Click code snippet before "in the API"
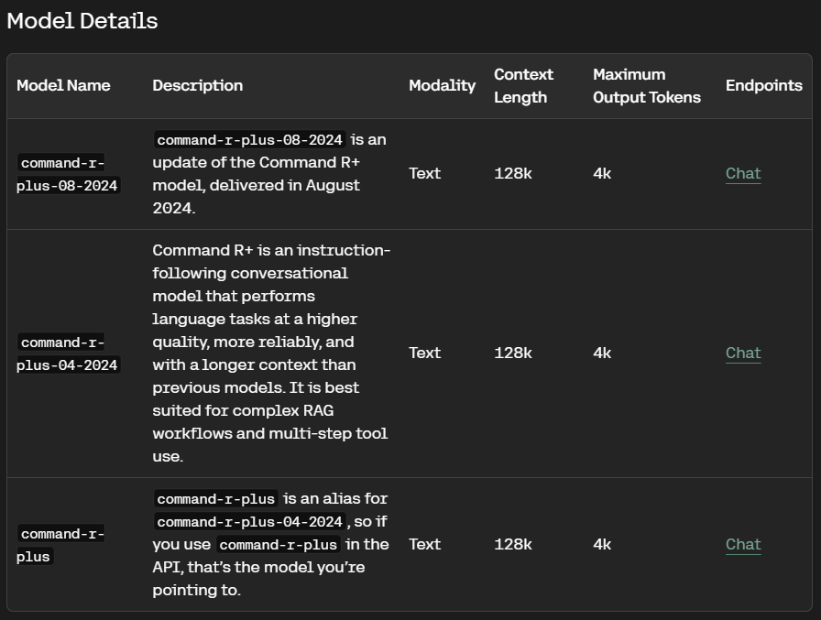 tap(278, 545)
